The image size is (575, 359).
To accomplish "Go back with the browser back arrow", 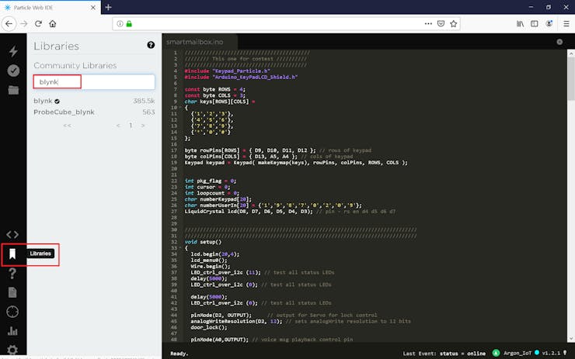I will coord(9,24).
